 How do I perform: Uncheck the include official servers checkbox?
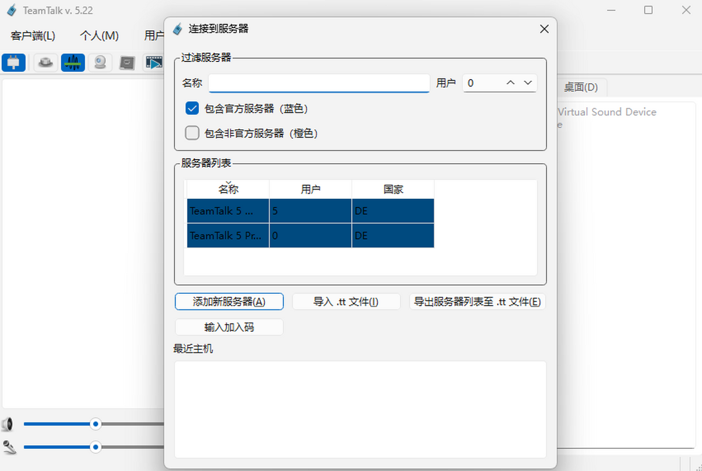pos(192,108)
